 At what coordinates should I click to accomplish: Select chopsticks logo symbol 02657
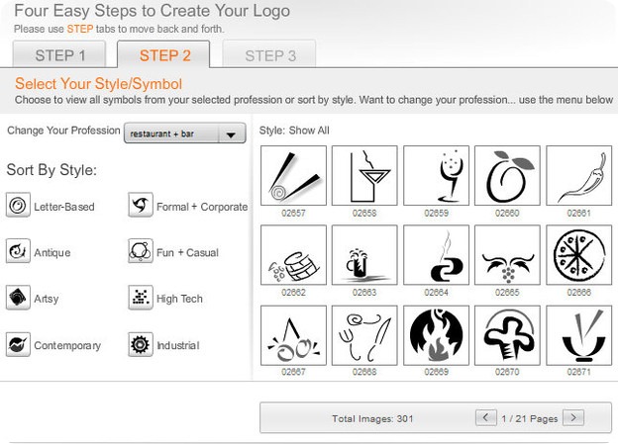point(293,176)
